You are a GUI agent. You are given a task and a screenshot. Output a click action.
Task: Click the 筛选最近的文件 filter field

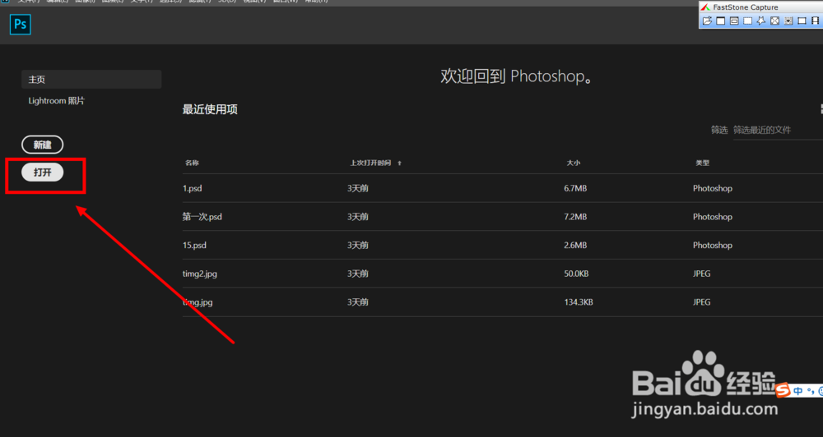[778, 130]
